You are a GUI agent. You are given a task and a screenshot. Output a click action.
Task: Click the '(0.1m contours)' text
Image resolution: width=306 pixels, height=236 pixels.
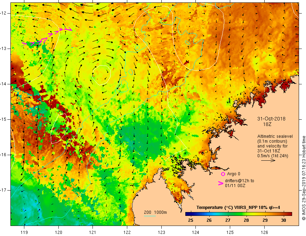[x=272, y=141]
